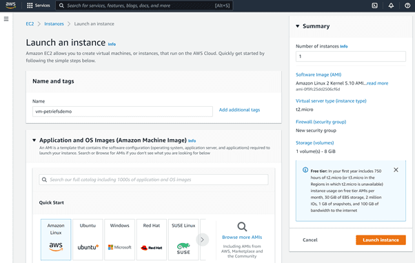Click read more on AMI description

click(x=377, y=83)
